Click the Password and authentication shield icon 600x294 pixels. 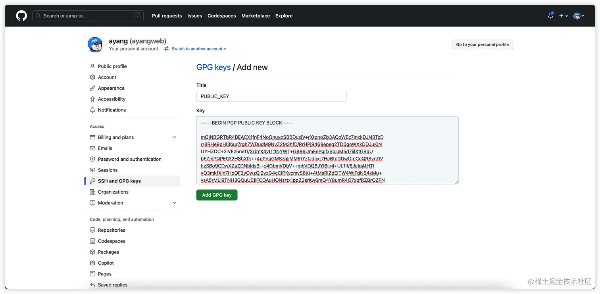(92, 159)
